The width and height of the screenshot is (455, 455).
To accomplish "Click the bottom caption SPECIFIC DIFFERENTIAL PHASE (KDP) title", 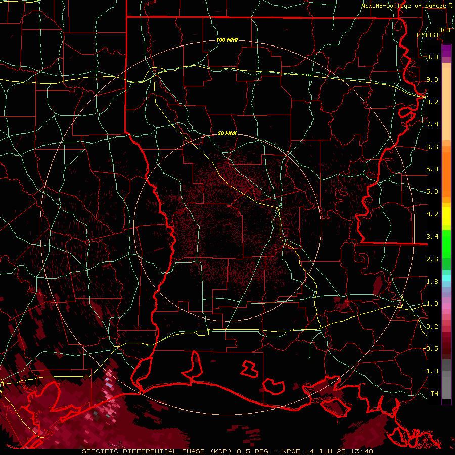I will pyautogui.click(x=158, y=451).
